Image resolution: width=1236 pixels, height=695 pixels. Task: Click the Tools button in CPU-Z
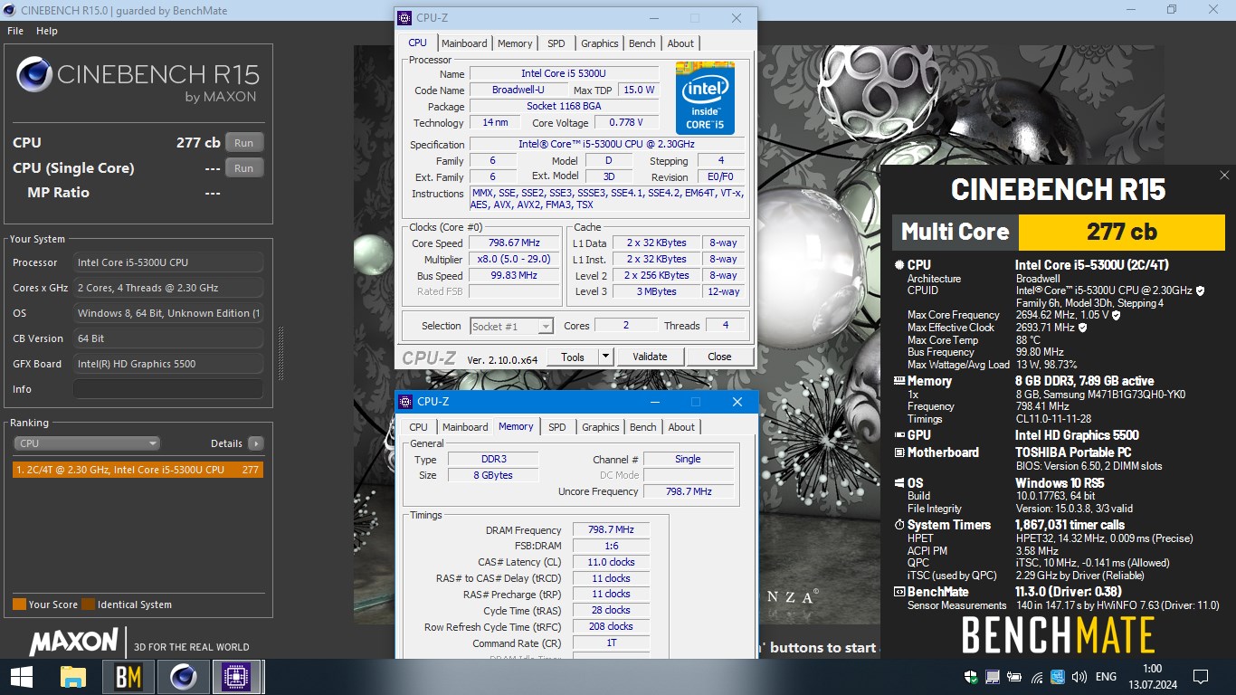(573, 357)
